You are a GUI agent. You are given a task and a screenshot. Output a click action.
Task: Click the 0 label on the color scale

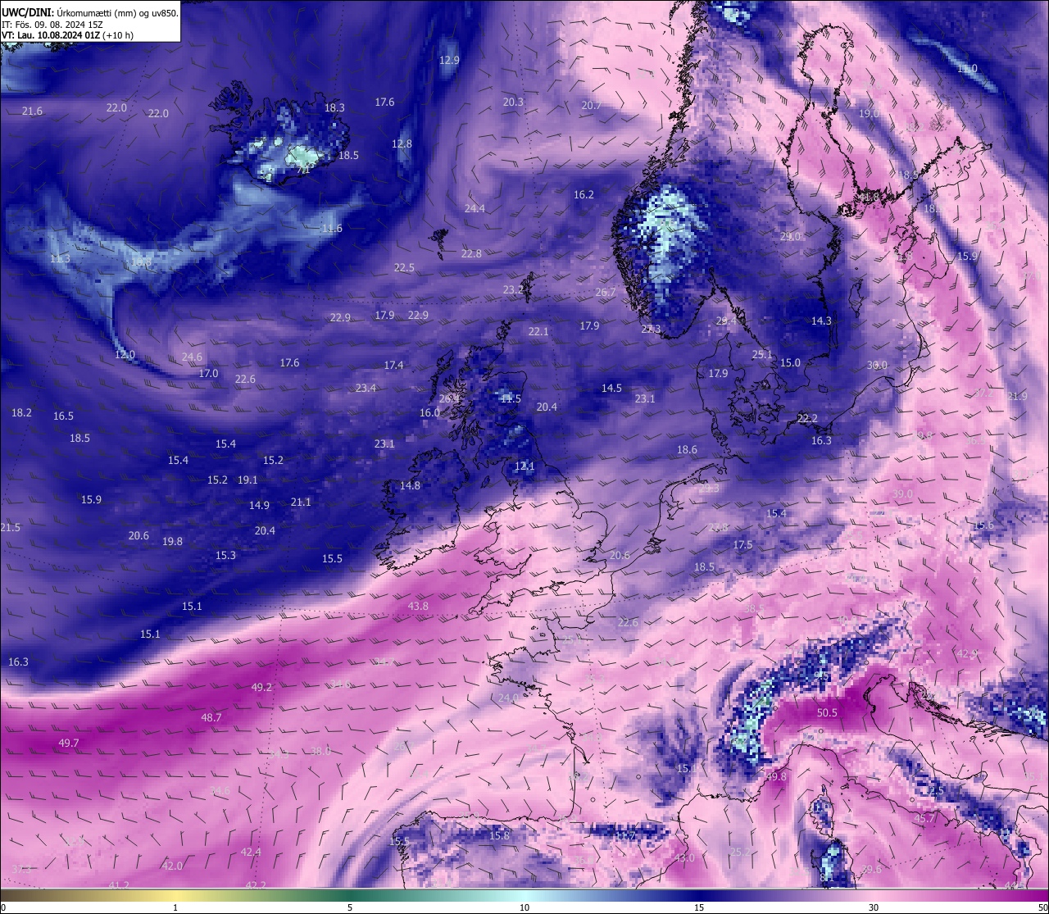(x=3, y=907)
